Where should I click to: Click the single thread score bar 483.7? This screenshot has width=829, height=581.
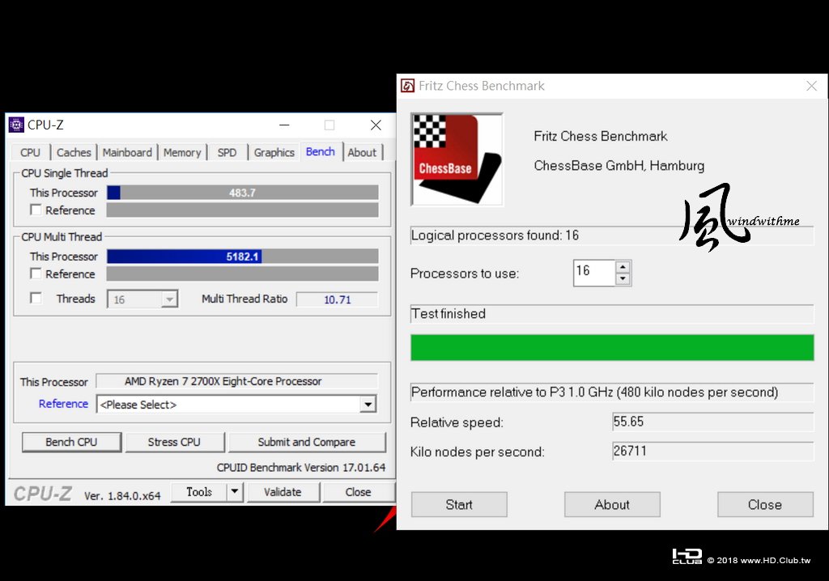(x=243, y=193)
